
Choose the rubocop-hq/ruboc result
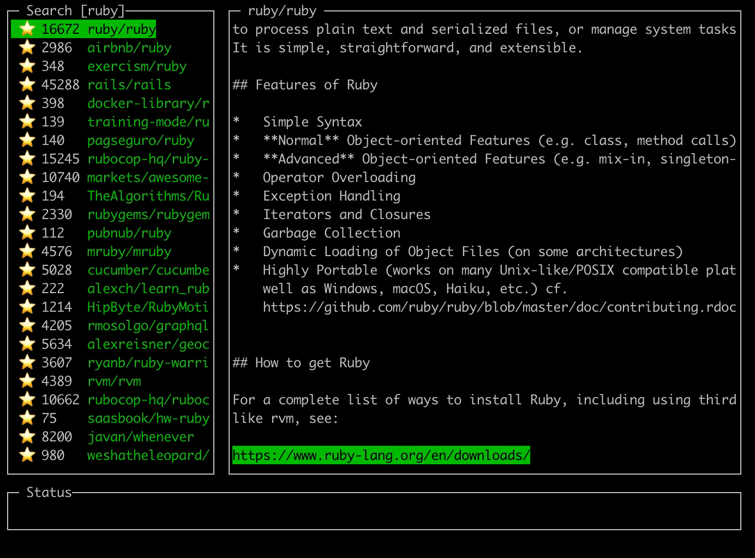tap(148, 399)
